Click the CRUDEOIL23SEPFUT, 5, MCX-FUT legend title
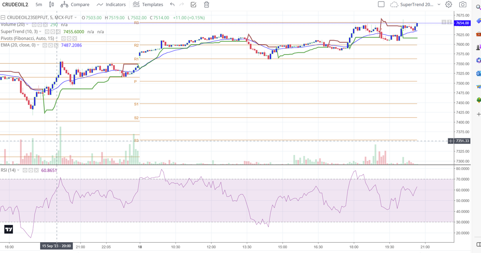481x253 pixels. pyautogui.click(x=40, y=18)
